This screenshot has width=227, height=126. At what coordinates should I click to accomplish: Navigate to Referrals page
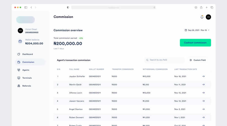(x=26, y=86)
